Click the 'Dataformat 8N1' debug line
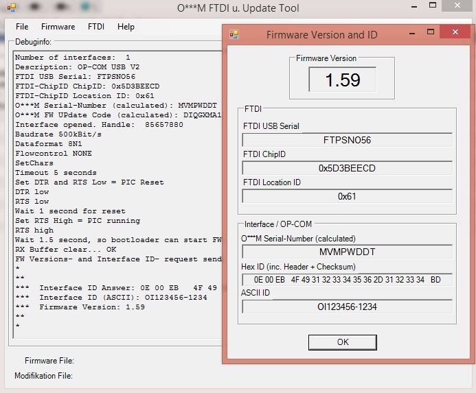The image size is (476, 393). (49, 144)
